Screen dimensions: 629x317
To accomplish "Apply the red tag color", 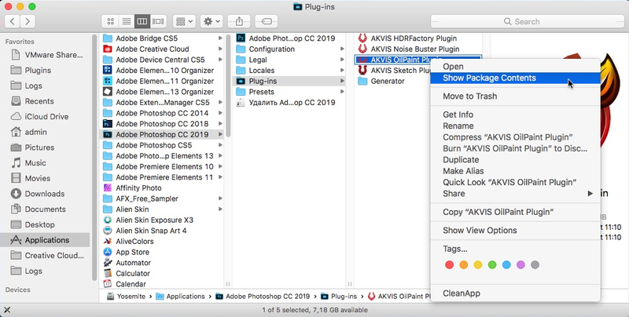I will [x=449, y=264].
